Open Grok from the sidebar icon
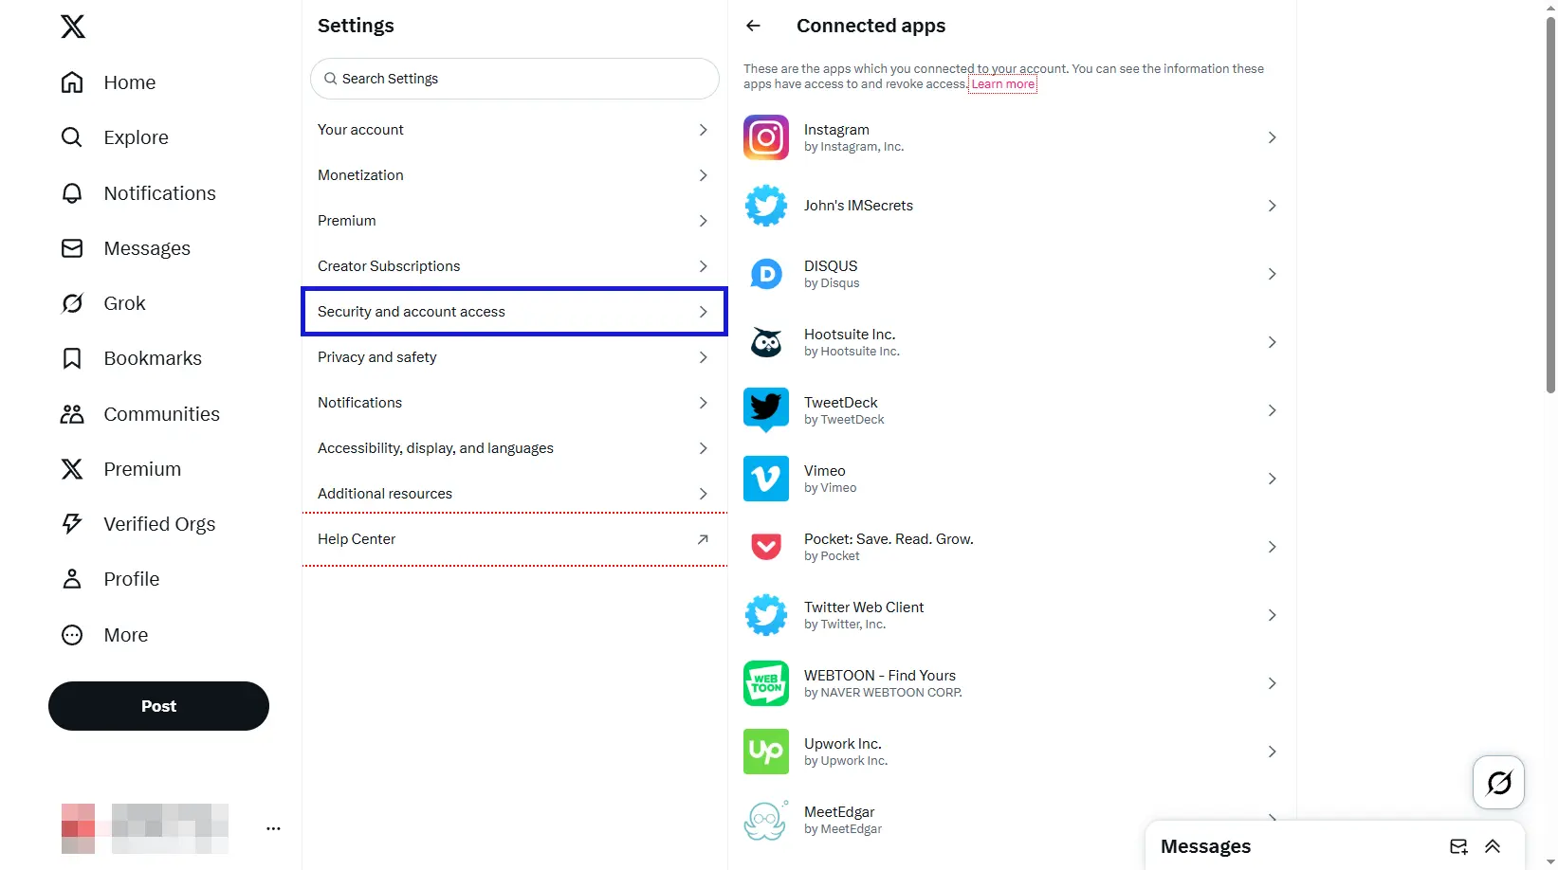1558x870 pixels. [71, 303]
